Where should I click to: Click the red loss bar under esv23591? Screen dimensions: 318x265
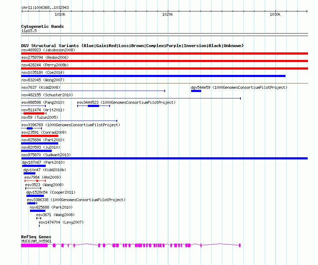(40, 136)
